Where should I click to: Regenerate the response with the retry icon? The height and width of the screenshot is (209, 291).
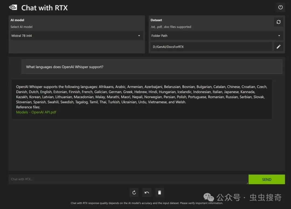coord(134,193)
